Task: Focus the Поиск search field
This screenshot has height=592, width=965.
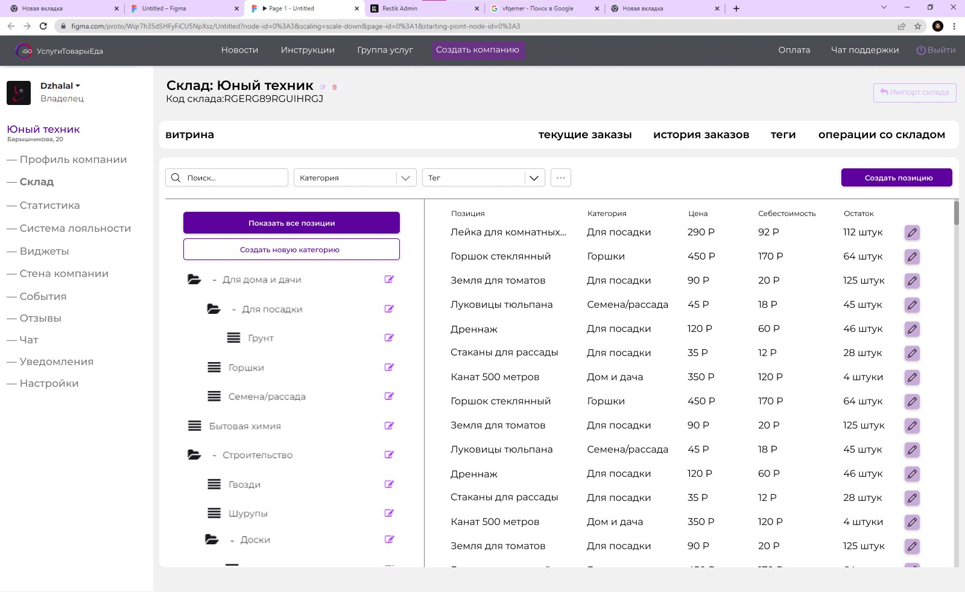Action: coord(227,177)
